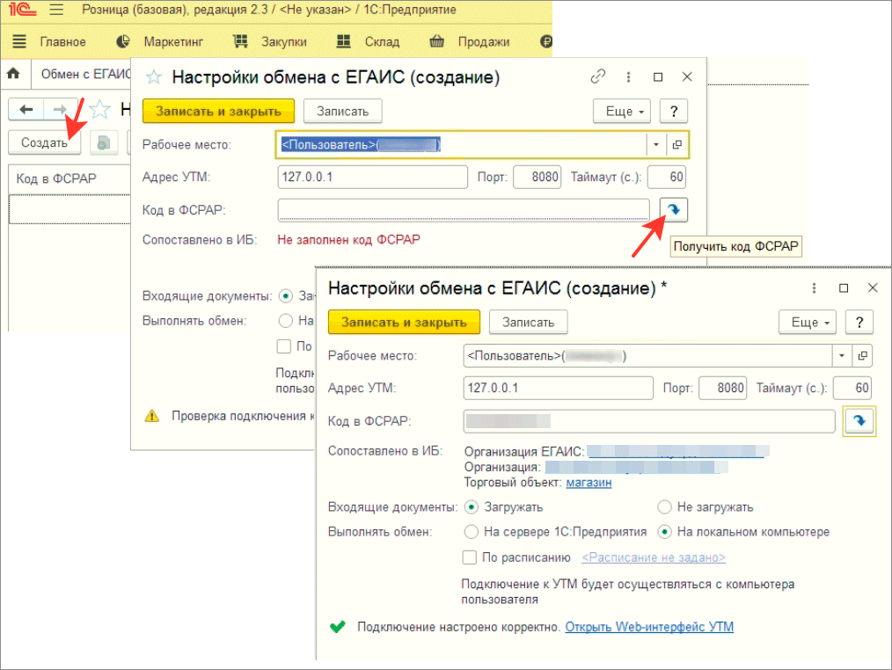The image size is (892, 670).
Task: Click empty Код в ФСРАР field
Action: tap(464, 210)
